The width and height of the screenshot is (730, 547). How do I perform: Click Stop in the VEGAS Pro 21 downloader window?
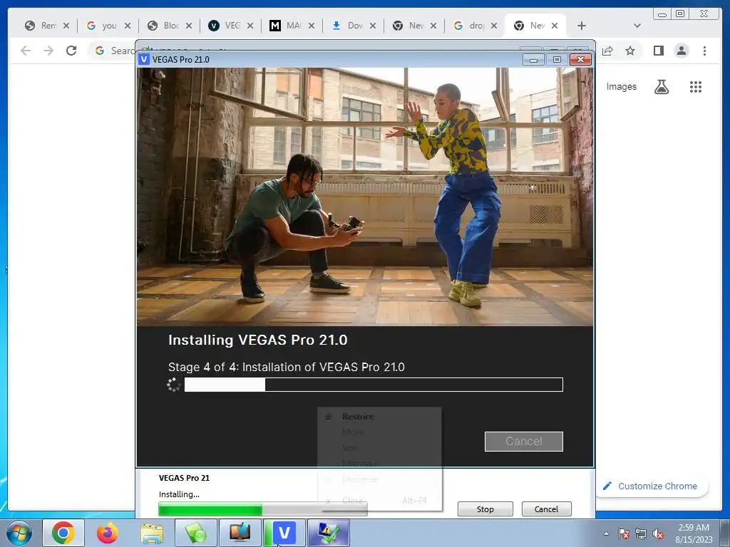click(x=485, y=509)
